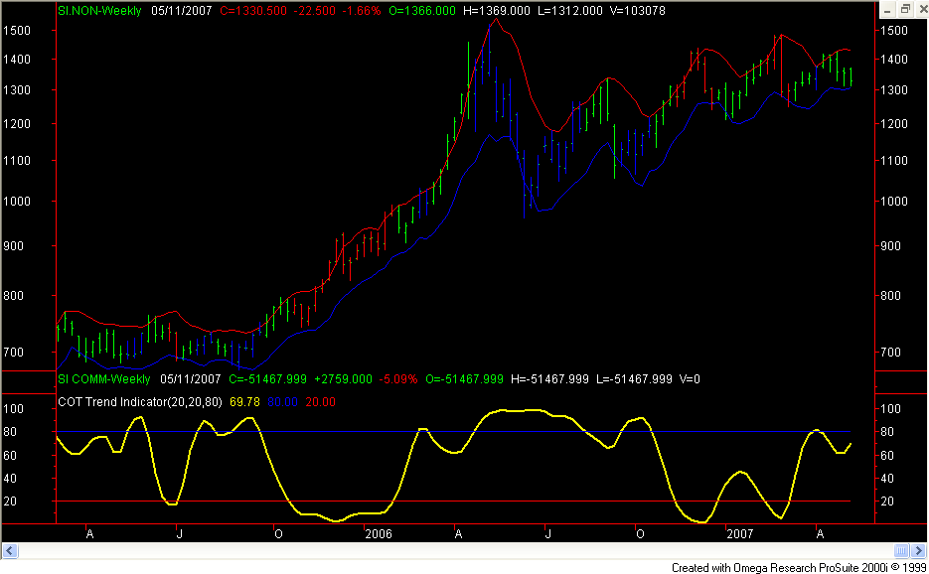The width and height of the screenshot is (929, 574).
Task: Click the V=103078 volume value
Action: pyautogui.click(x=638, y=11)
